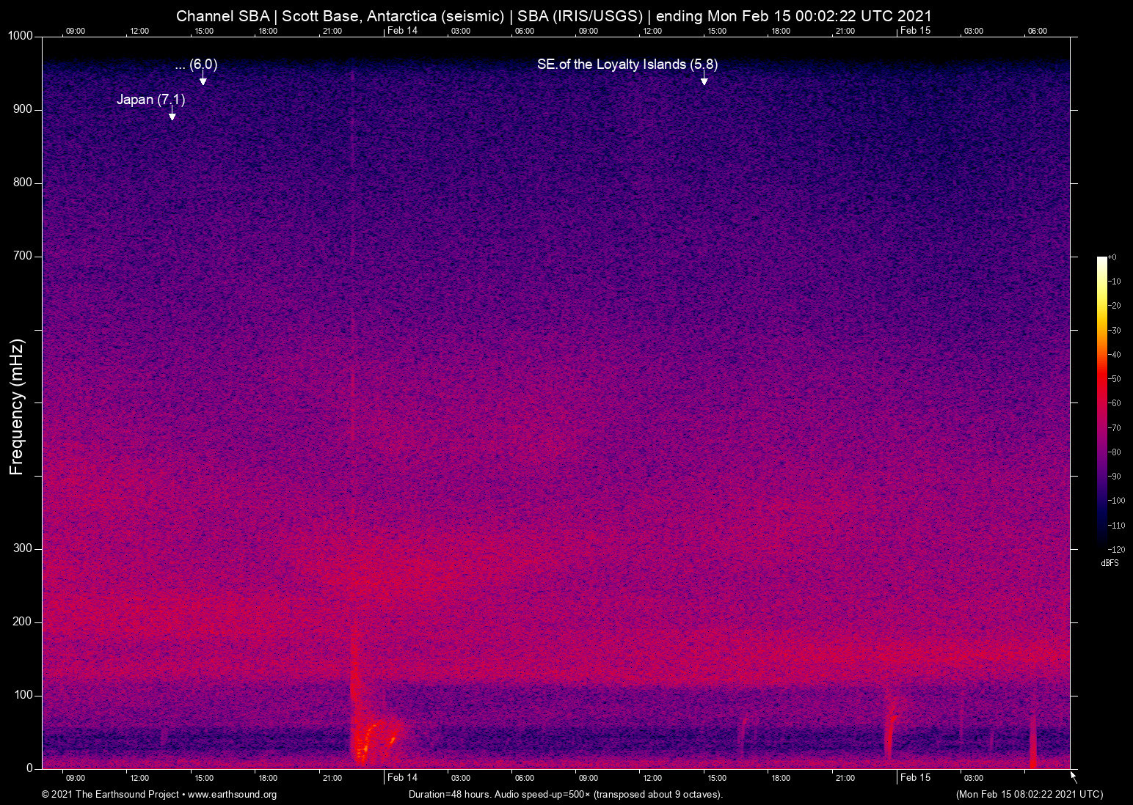Click the Duration=48 hours footer text
The image size is (1133, 805).
click(x=565, y=795)
